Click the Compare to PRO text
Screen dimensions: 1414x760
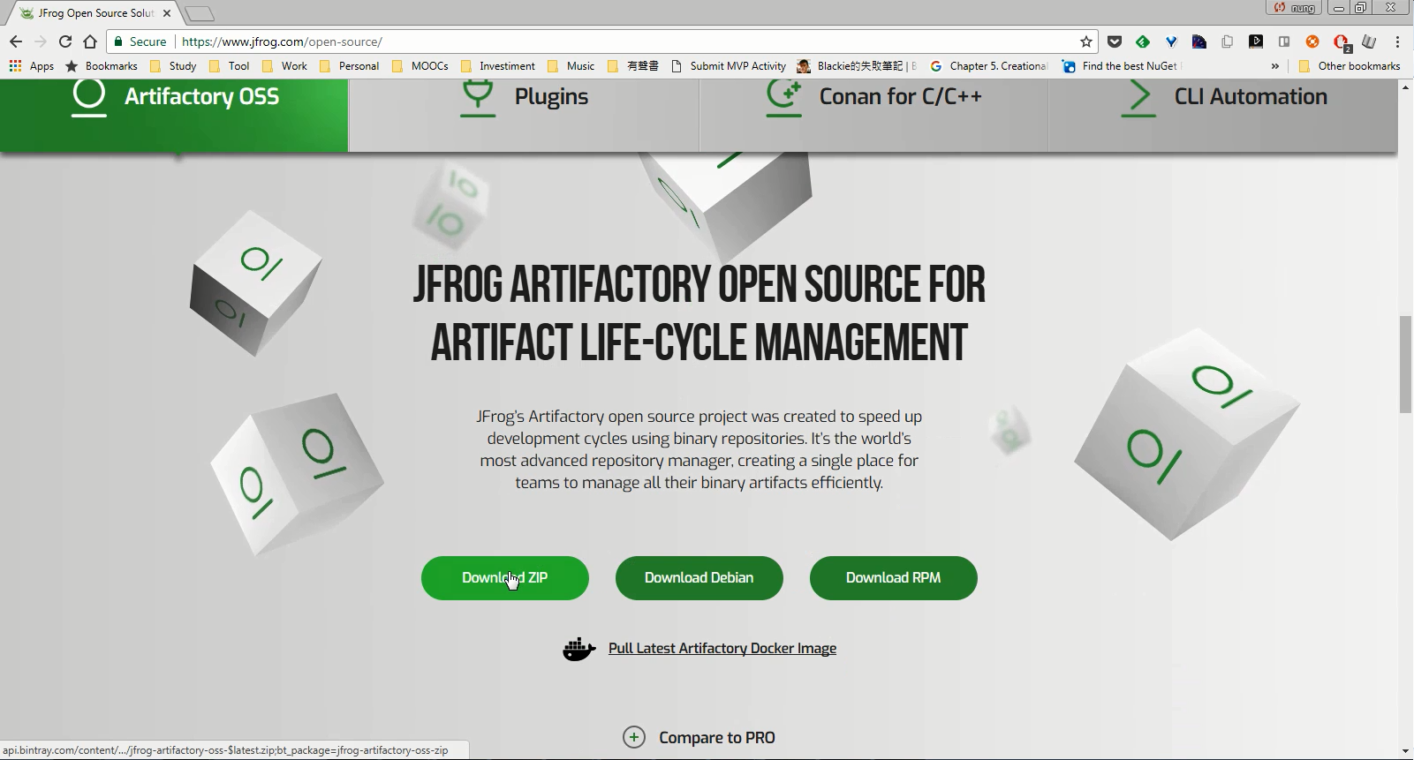[x=717, y=738]
